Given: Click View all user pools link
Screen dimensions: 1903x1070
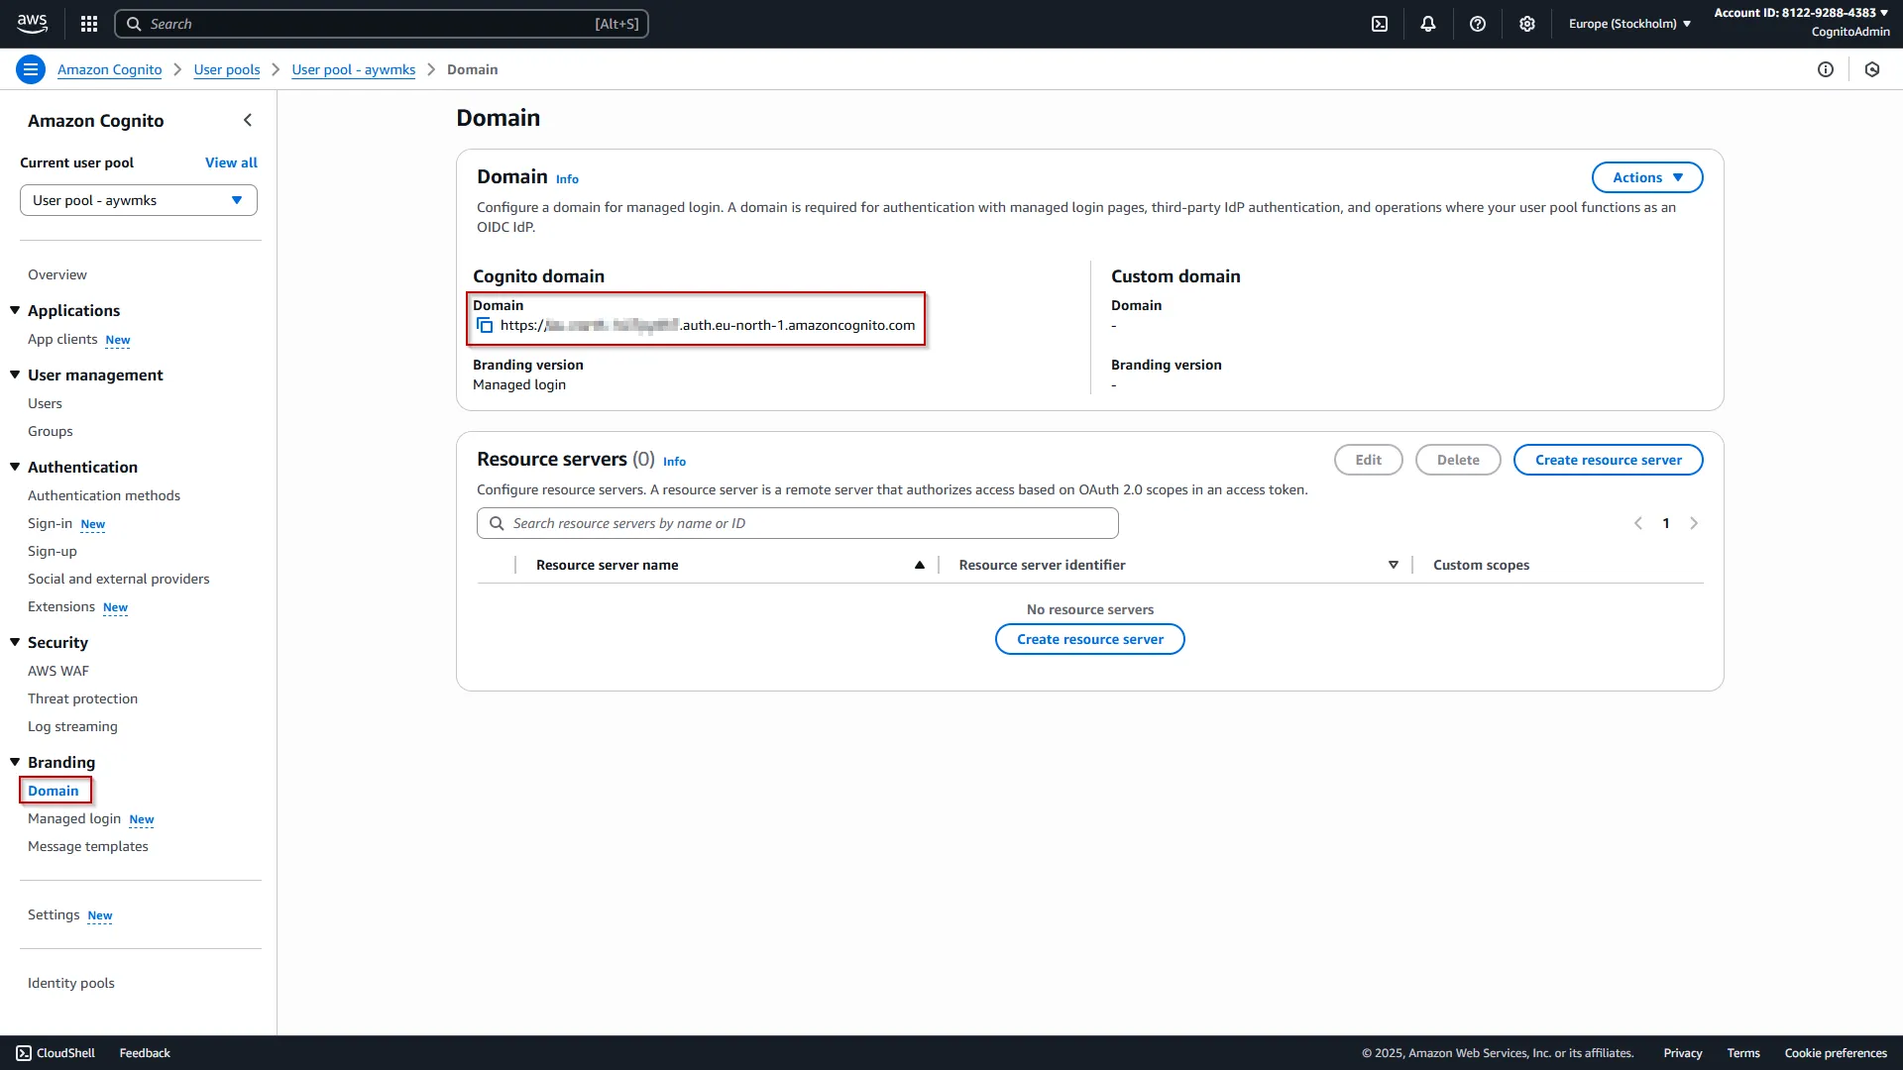Looking at the screenshot, I should tap(231, 162).
